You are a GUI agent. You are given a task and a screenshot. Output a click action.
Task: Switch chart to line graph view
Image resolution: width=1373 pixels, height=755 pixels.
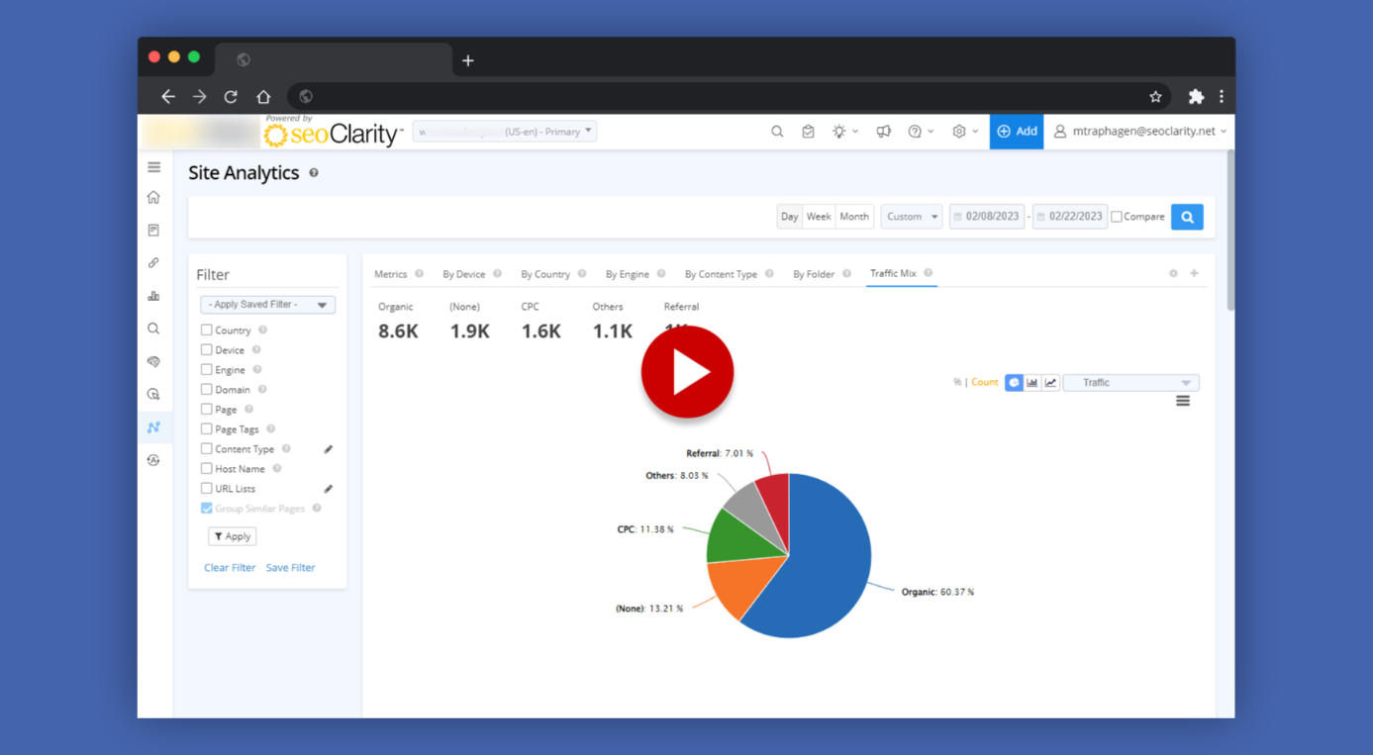[1050, 382]
